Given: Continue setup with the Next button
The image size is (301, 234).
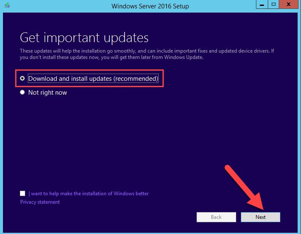Looking at the screenshot, I should 261,217.
